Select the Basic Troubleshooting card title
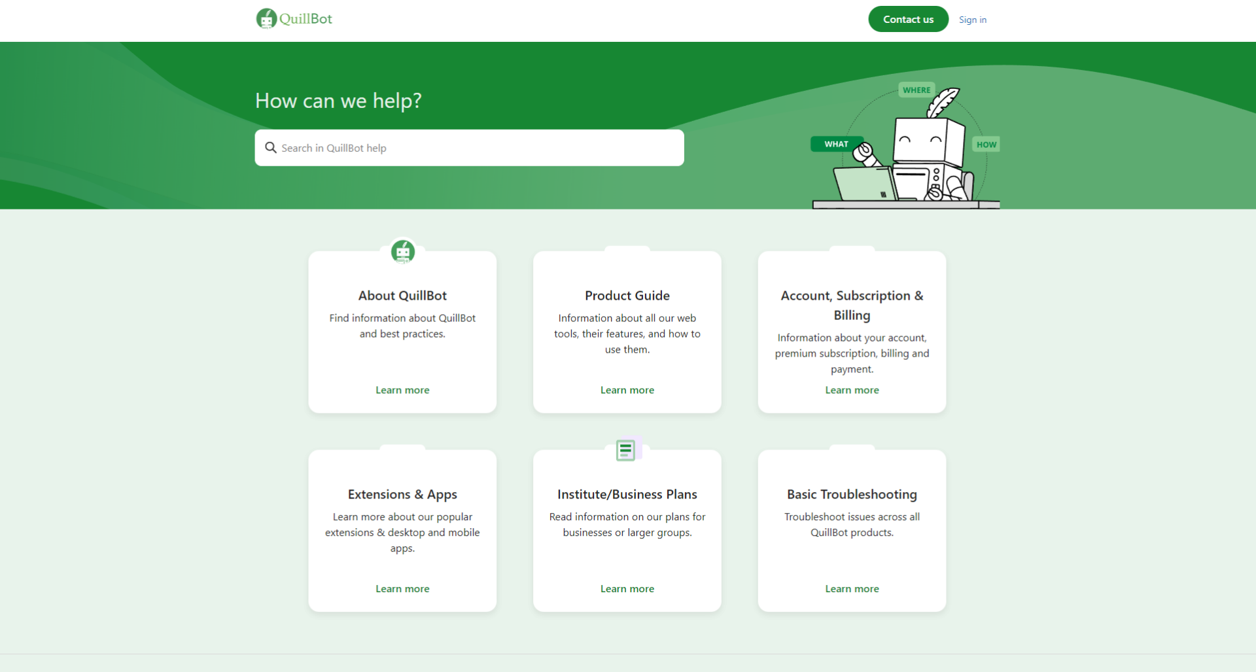The width and height of the screenshot is (1256, 672). (x=852, y=495)
